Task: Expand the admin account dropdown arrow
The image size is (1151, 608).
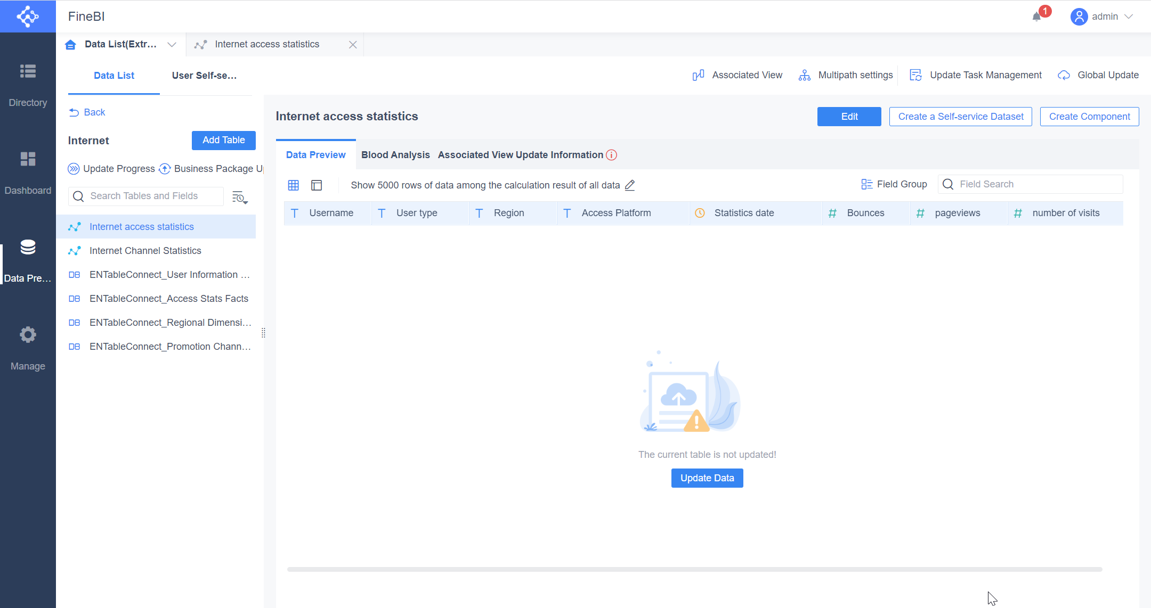Action: click(x=1129, y=17)
